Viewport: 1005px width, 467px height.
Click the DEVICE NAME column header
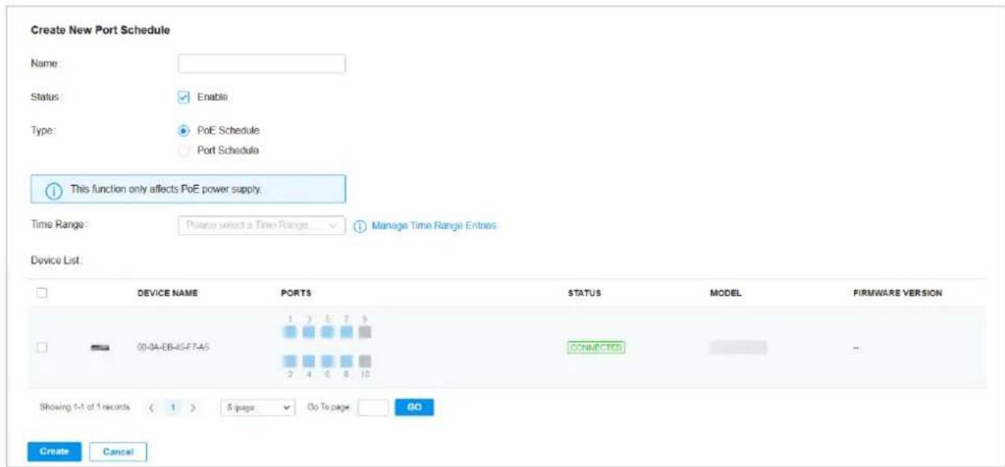[x=167, y=294]
